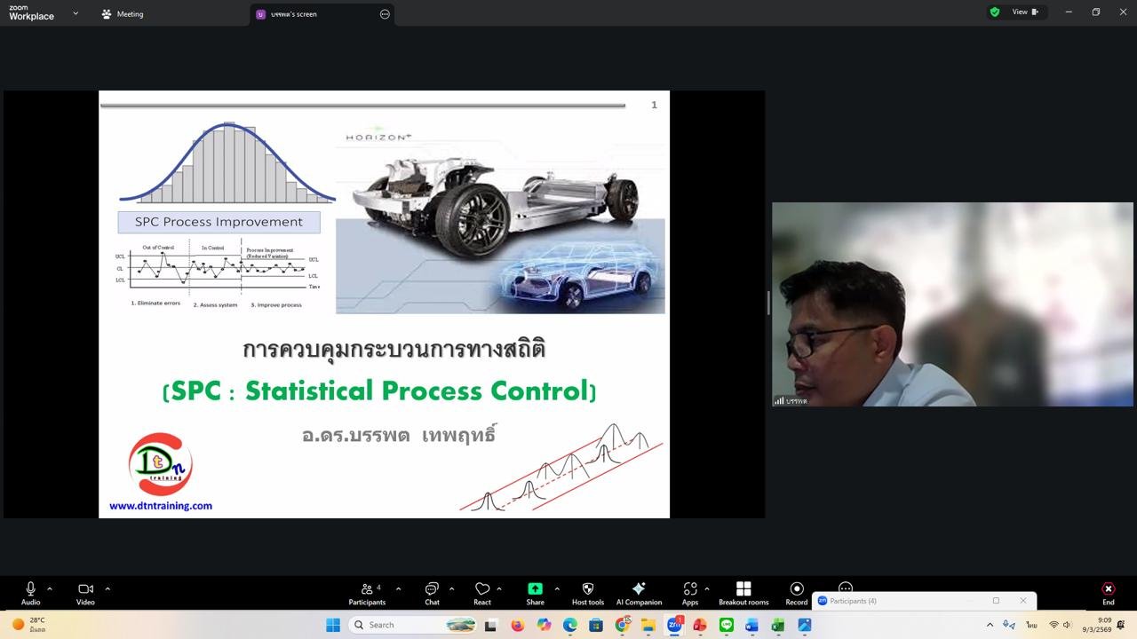Launch the AI Companion sparkle icon
1137x639 pixels.
coord(639,589)
